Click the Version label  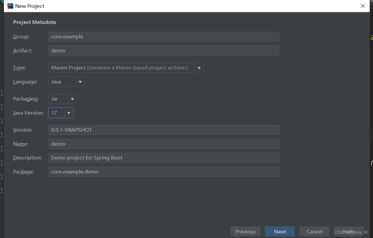pos(23,130)
